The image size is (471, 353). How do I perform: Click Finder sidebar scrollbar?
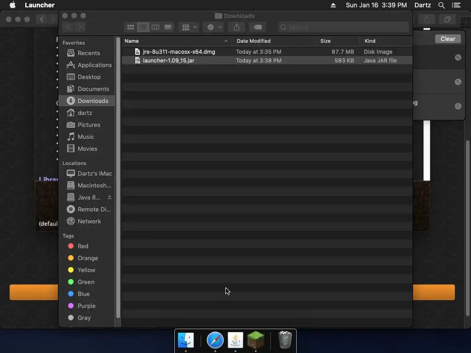click(x=118, y=177)
